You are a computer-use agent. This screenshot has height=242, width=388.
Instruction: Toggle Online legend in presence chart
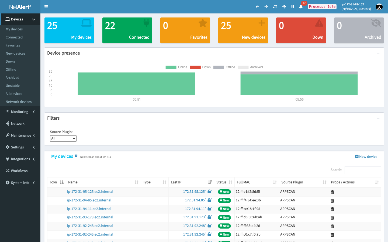click(176, 67)
